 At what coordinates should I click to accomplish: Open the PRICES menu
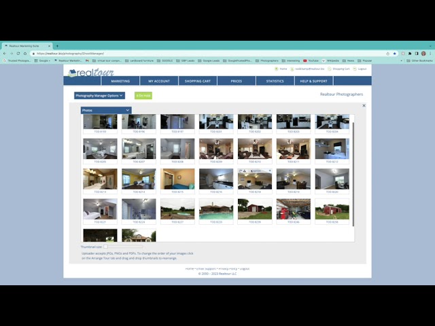coord(237,81)
